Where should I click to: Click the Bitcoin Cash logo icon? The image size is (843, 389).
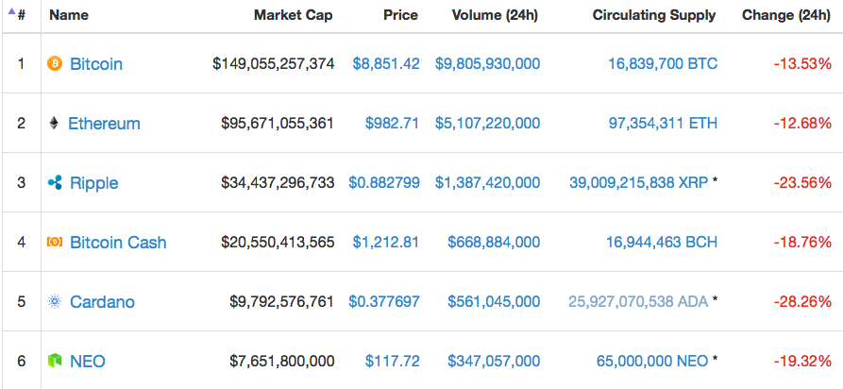click(55, 243)
